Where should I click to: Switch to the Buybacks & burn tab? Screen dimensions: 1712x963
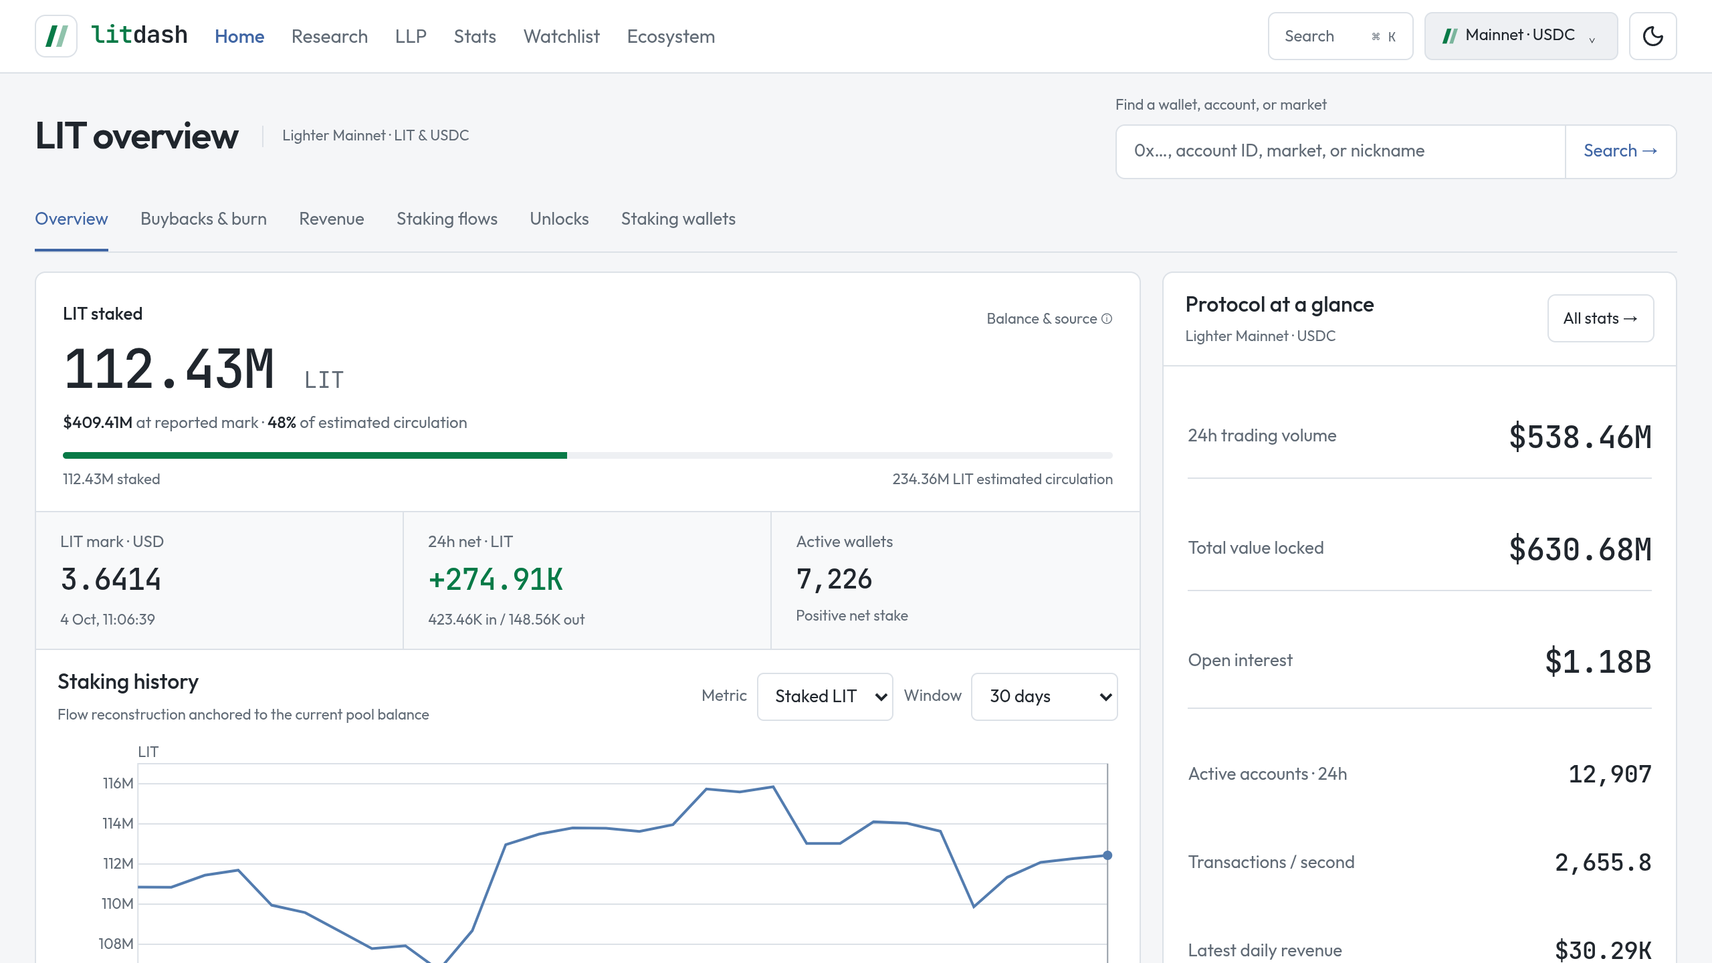click(x=203, y=219)
